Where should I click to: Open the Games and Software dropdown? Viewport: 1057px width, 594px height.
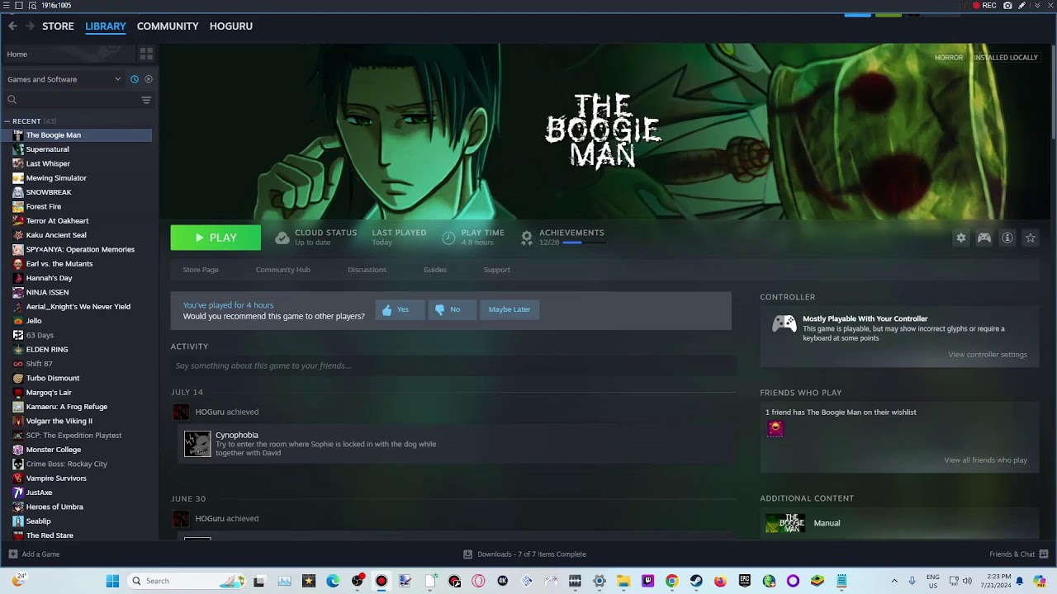[x=64, y=79]
